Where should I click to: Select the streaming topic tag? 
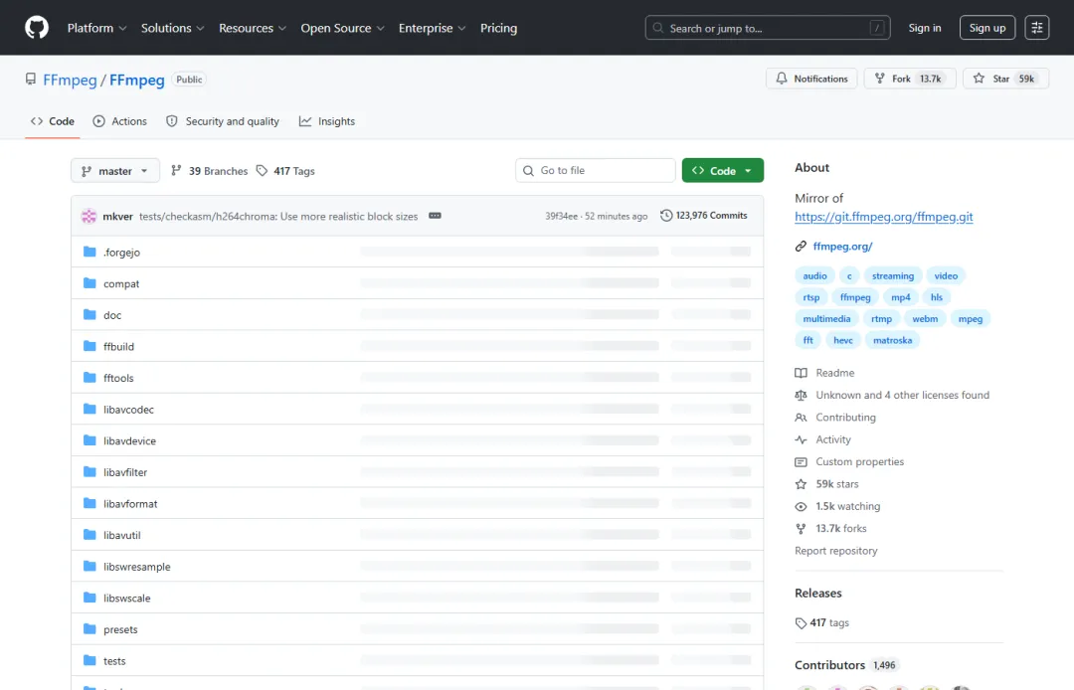[892, 275]
